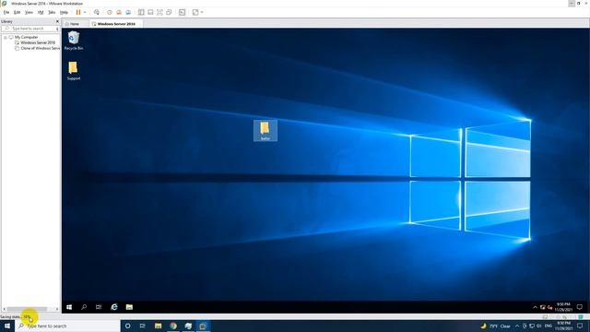Select My Computer in the library tree
This screenshot has width=590, height=332.
[x=27, y=37]
